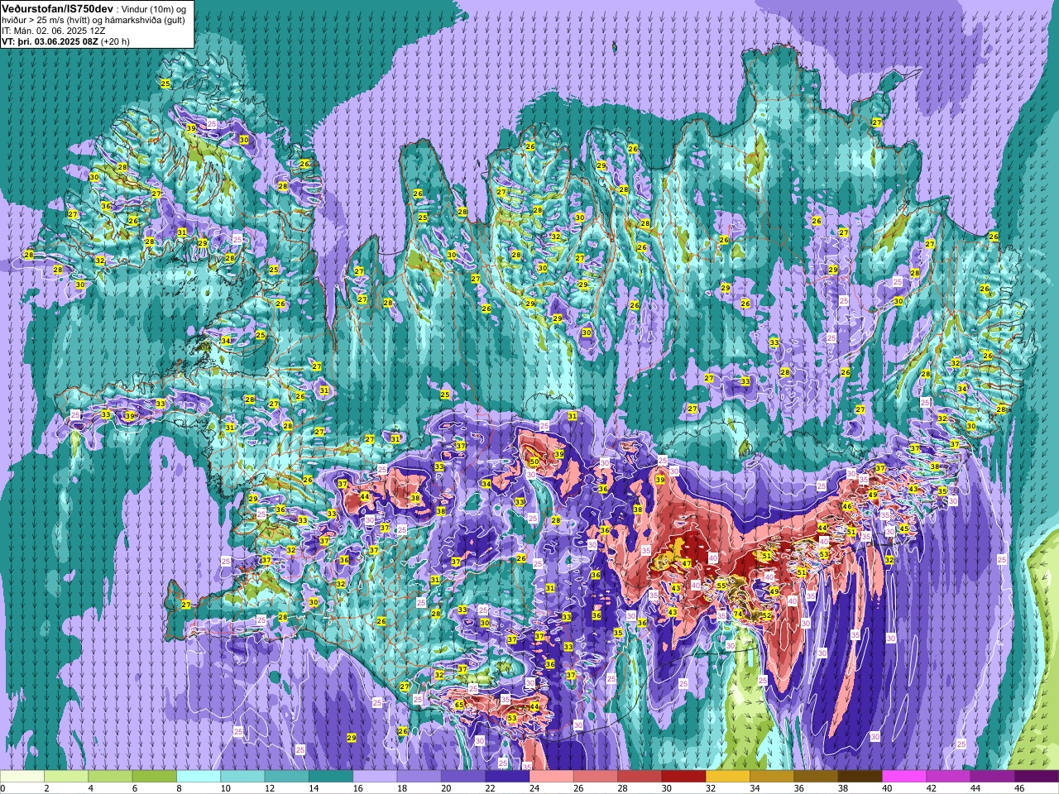
Task: Click the '40' label on the color scale
Action: (x=886, y=789)
